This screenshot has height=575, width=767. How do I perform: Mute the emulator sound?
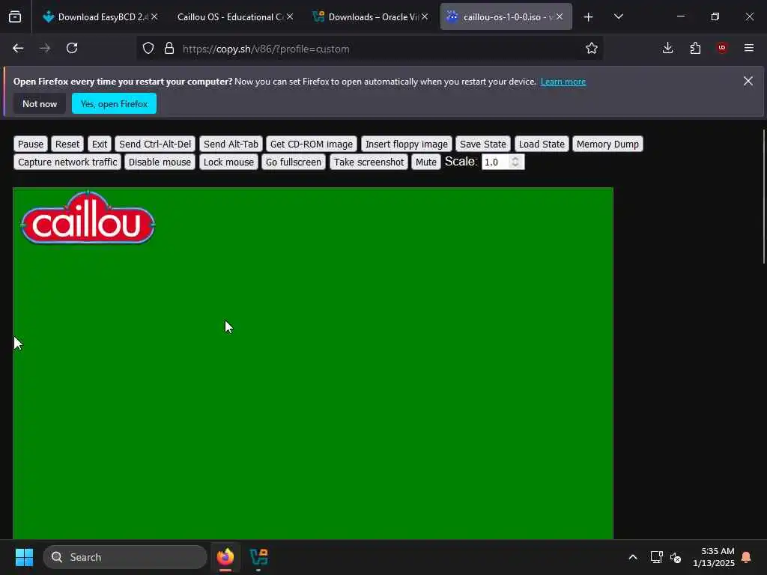[x=425, y=162]
